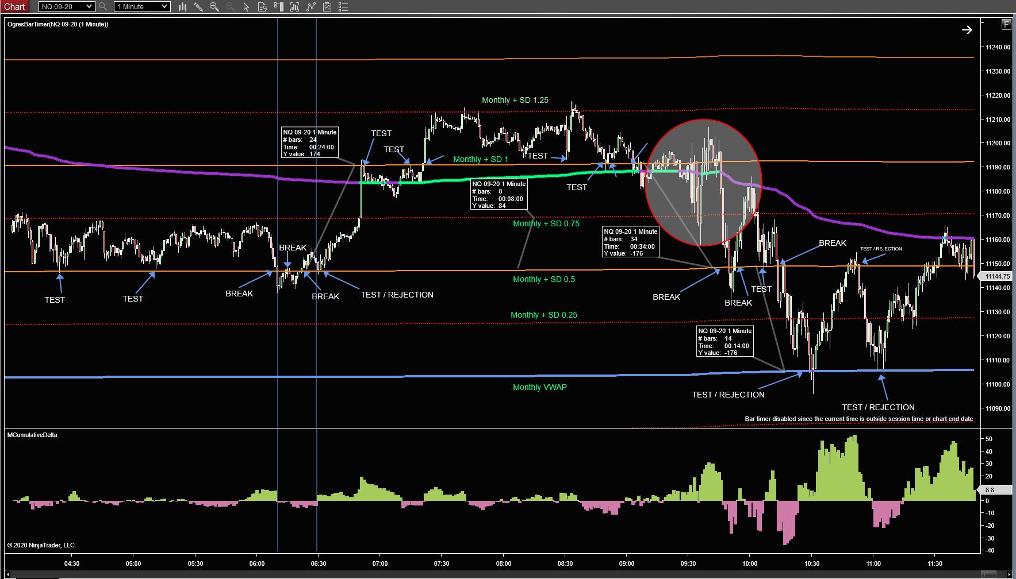Click the 11240.00 price axis label
Image resolution: width=1016 pixels, height=579 pixels.
point(998,47)
